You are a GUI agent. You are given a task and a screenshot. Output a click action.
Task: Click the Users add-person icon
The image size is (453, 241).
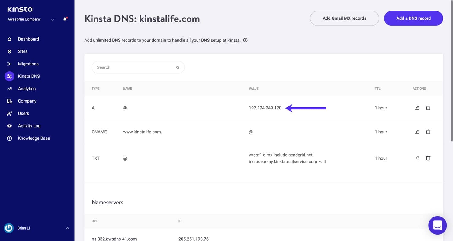(x=9, y=113)
